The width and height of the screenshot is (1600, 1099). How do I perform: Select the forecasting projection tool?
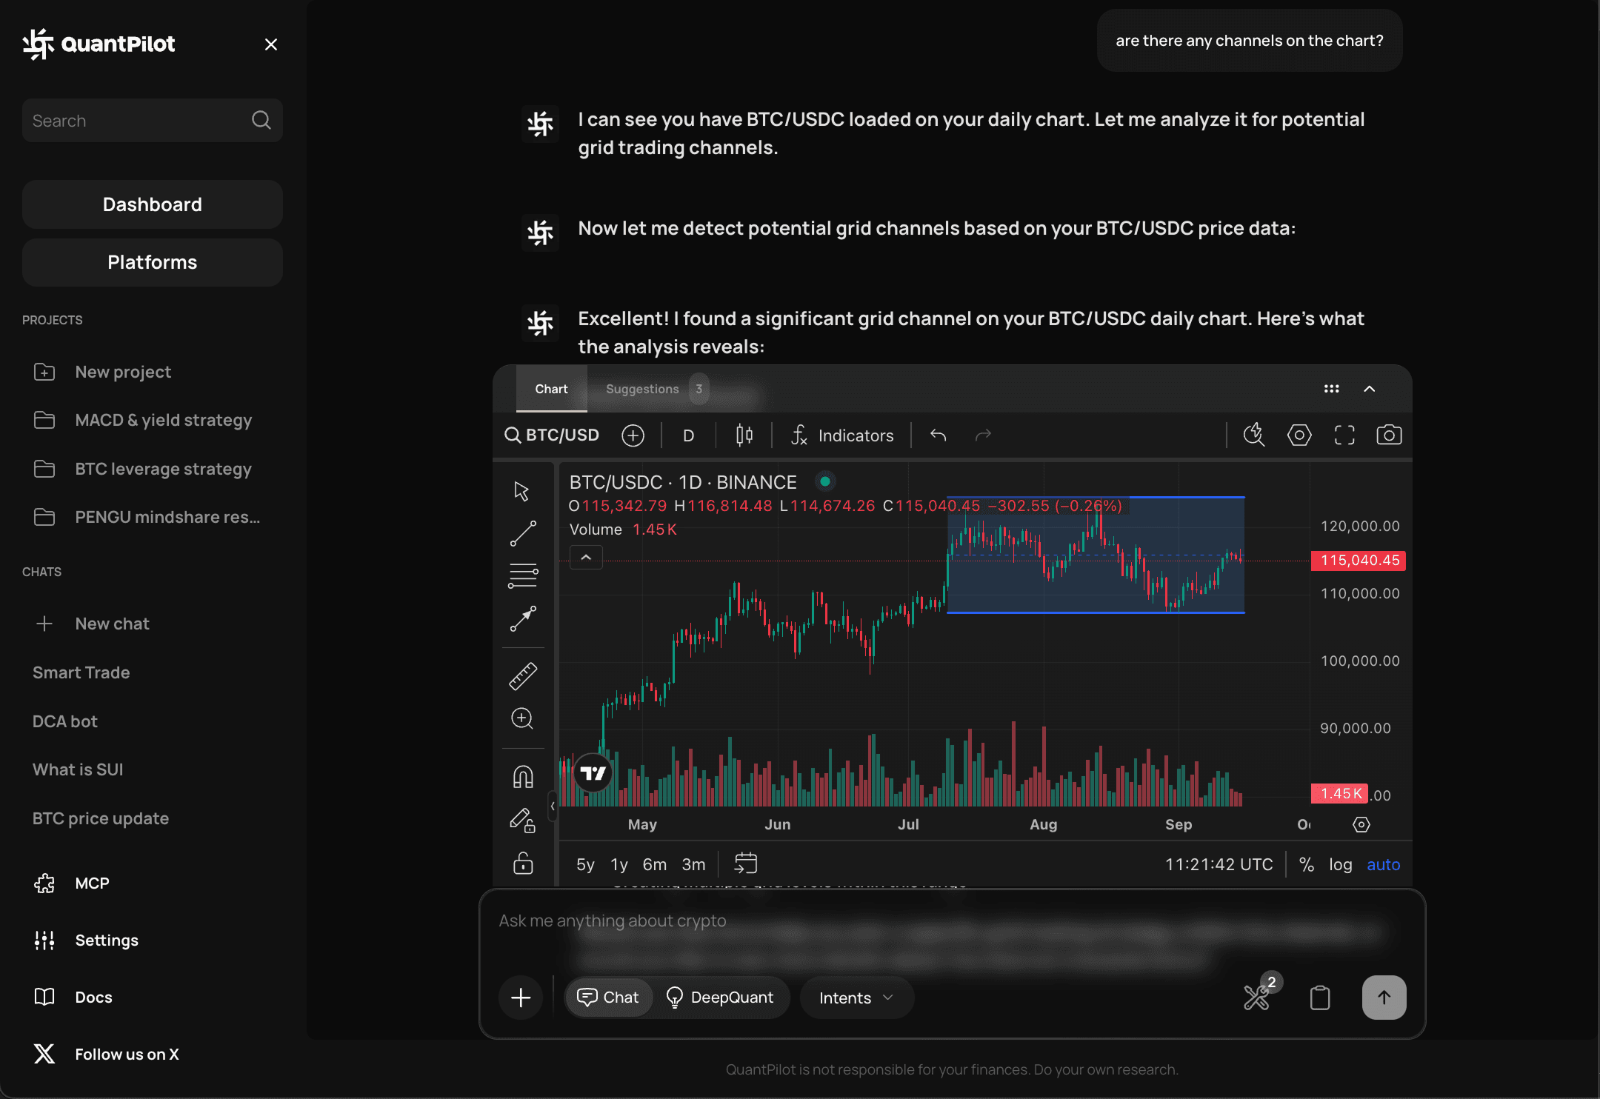pyautogui.click(x=522, y=618)
